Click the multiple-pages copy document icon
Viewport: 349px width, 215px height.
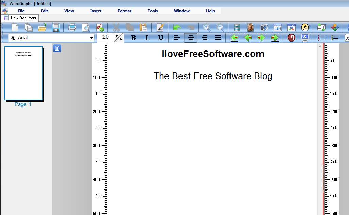tap(29, 28)
